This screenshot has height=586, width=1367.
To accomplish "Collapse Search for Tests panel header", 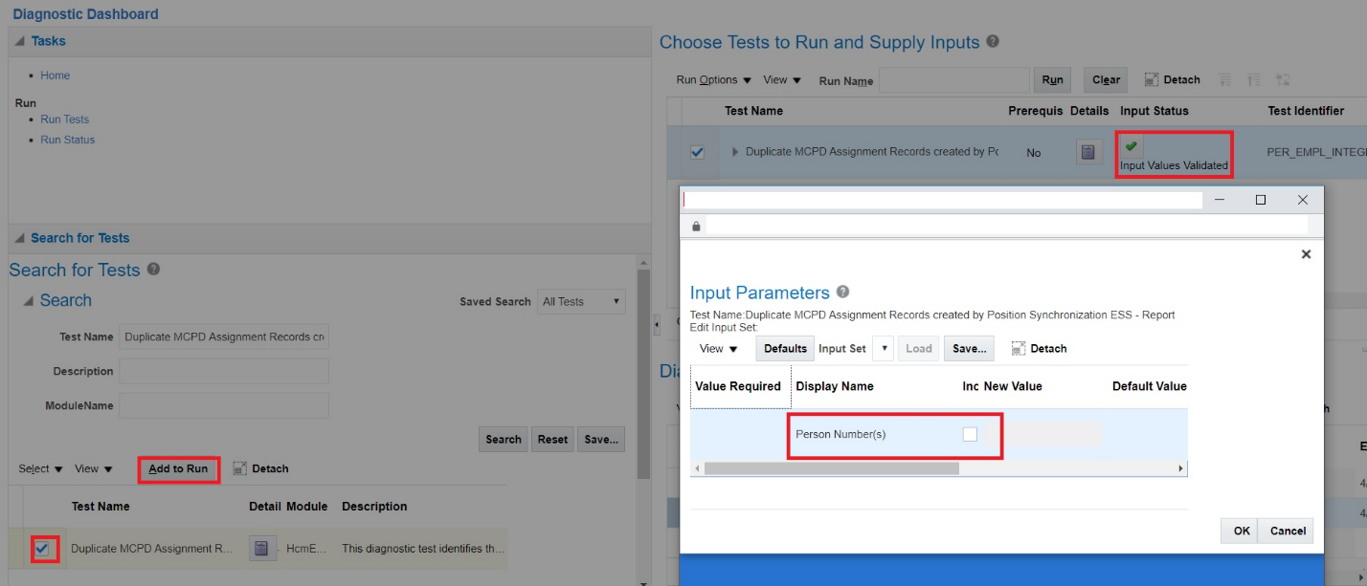I will pyautogui.click(x=20, y=238).
